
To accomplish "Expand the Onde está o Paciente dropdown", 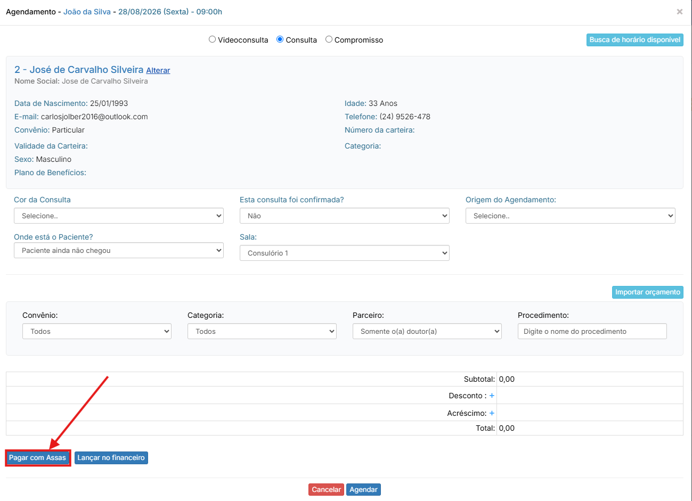I will click(x=119, y=250).
